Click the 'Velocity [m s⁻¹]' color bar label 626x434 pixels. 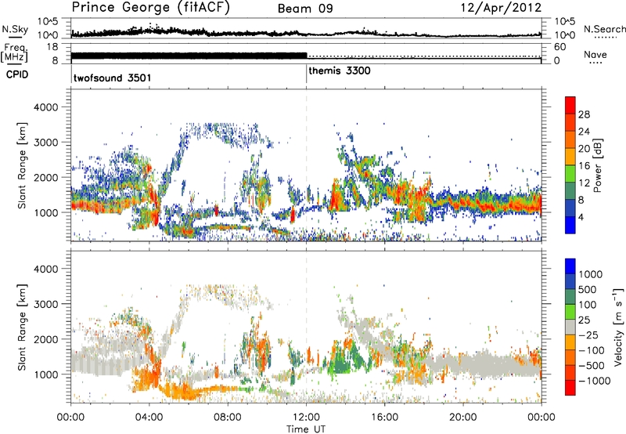point(618,327)
